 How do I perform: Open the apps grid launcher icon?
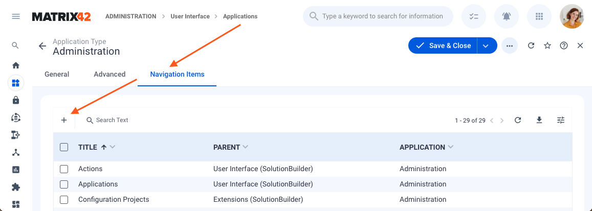coord(539,16)
